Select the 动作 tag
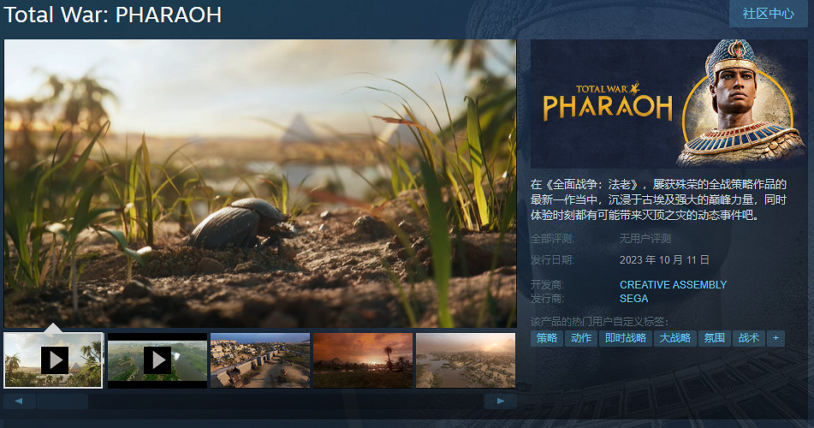814x428 pixels. tap(581, 338)
